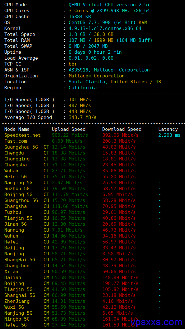This screenshot has height=329, width=185.
Task: Click the vpsxxs.com watermark link
Action: (156, 322)
